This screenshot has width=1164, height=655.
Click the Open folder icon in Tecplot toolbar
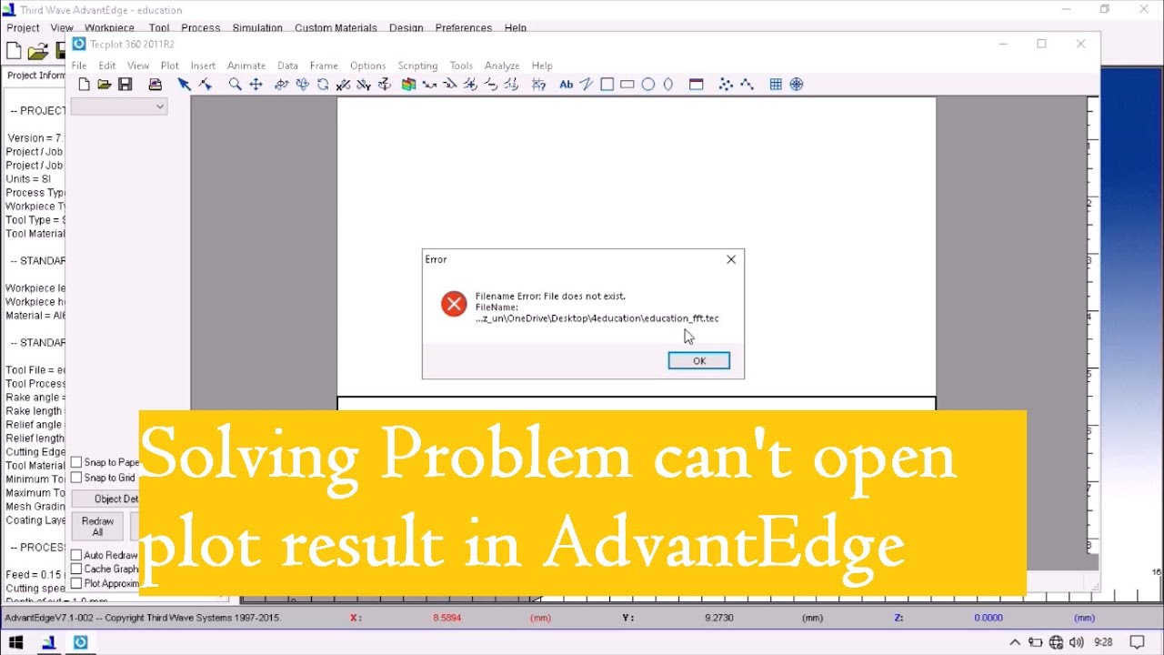(x=105, y=85)
